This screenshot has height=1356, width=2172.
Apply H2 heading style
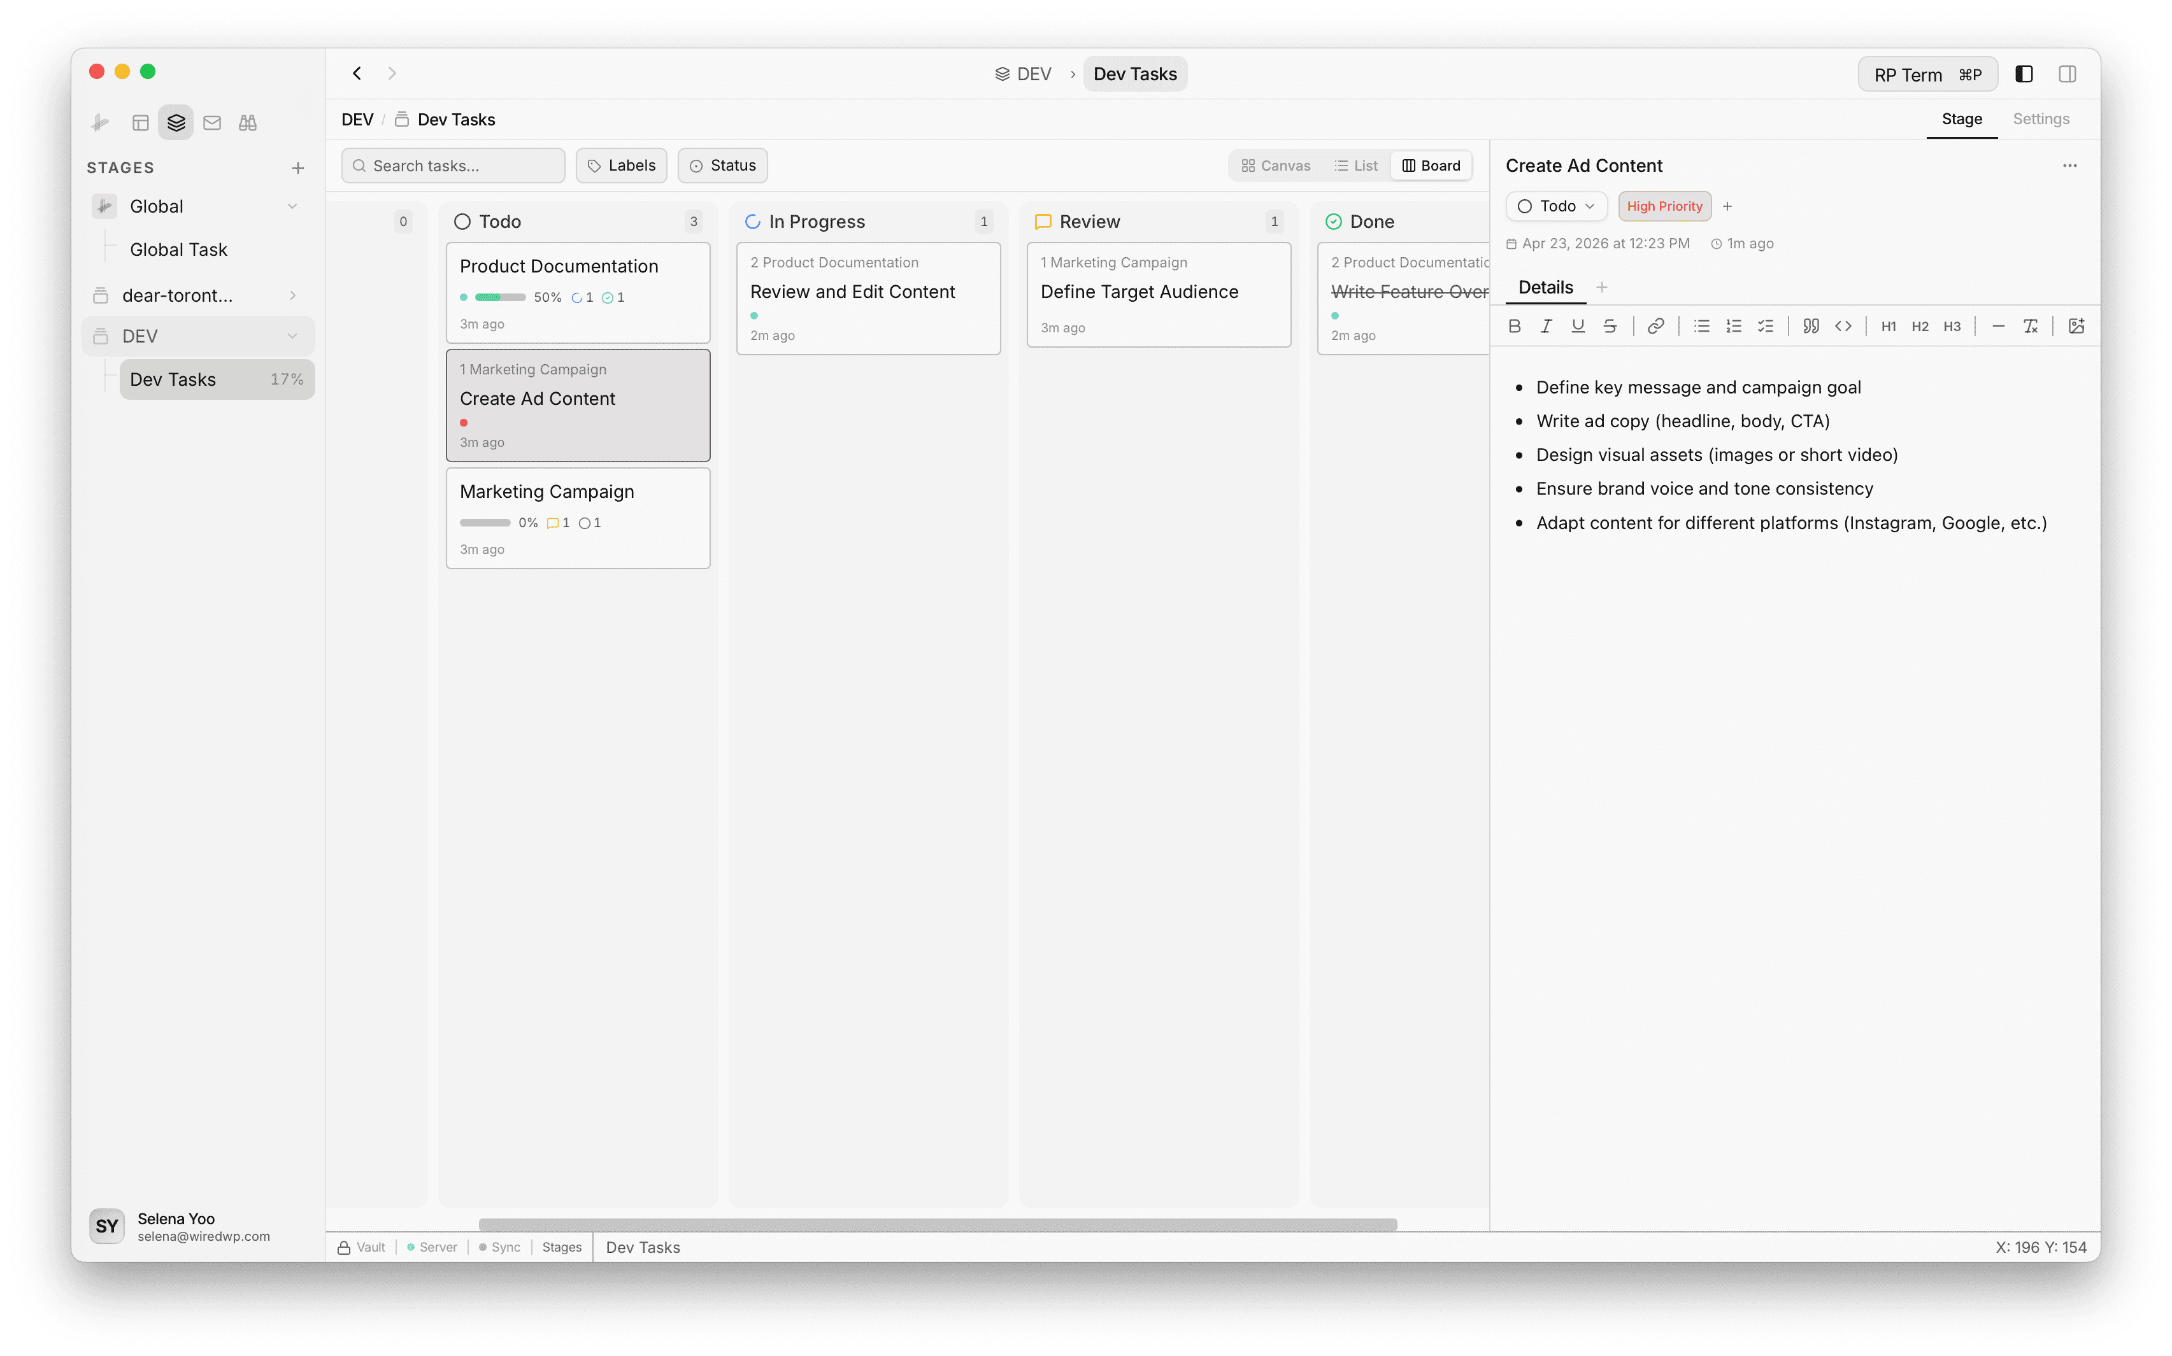click(1920, 327)
